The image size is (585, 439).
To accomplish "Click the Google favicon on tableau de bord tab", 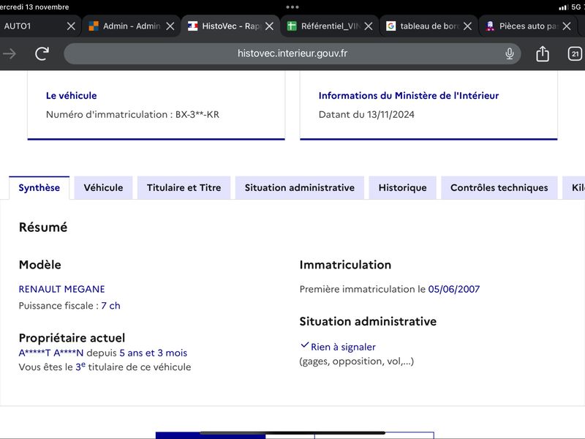I will click(390, 26).
